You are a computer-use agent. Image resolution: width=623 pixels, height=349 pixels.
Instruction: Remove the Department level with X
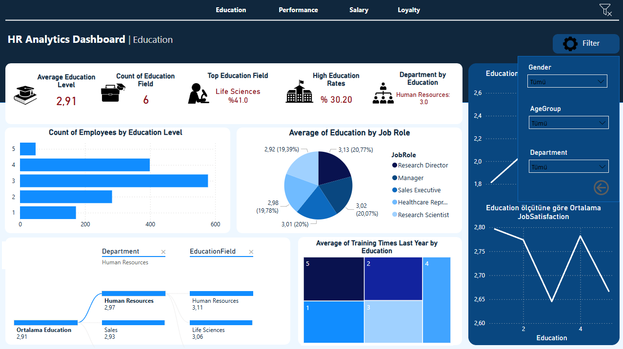pyautogui.click(x=163, y=252)
